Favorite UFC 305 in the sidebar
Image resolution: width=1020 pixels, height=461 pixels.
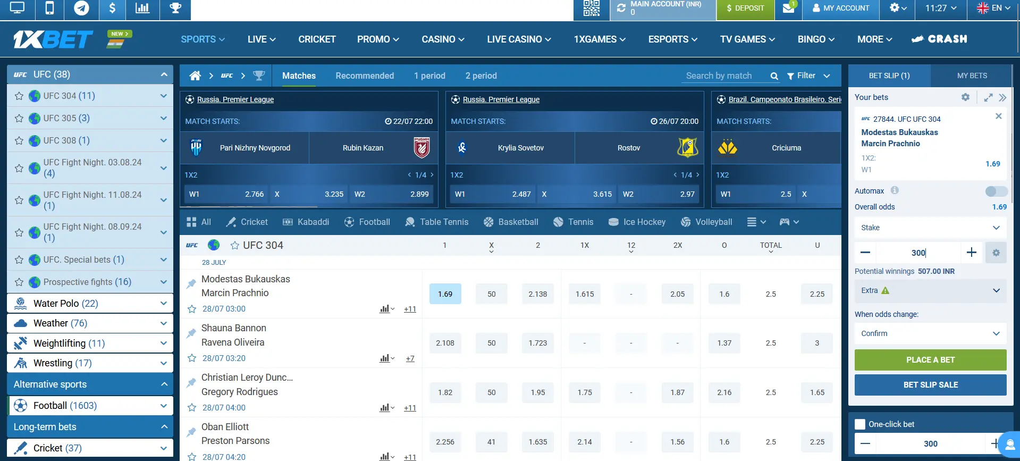[x=19, y=119]
